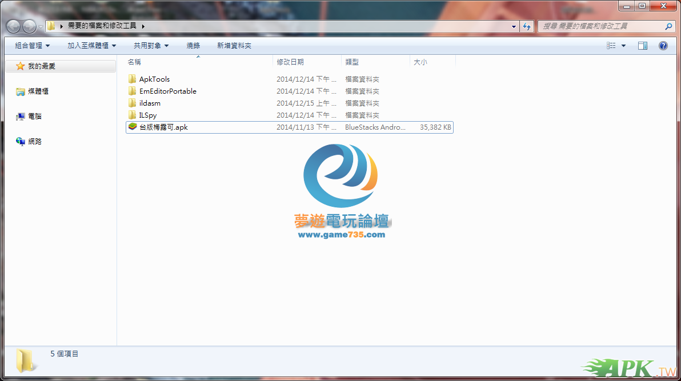
Task: Click 新增資料夾 to create a folder
Action: tap(234, 46)
